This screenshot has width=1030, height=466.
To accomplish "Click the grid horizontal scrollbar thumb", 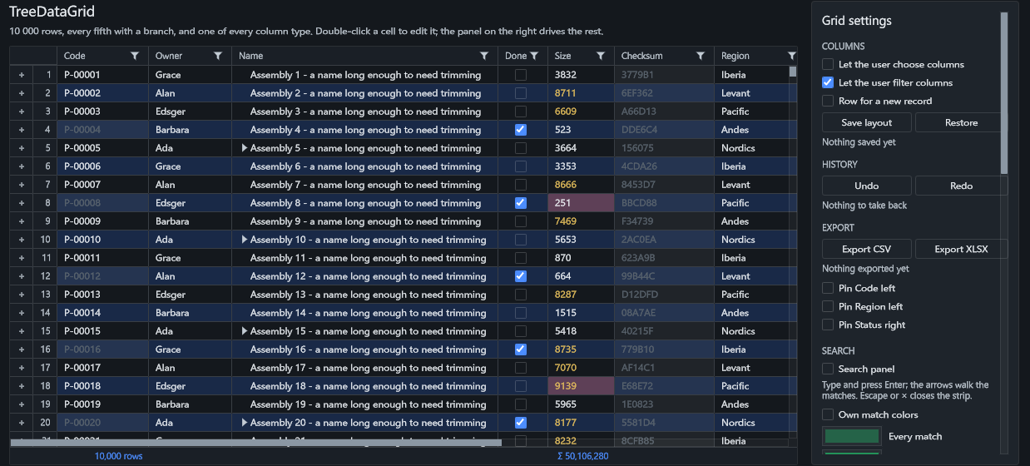I will coord(255,443).
